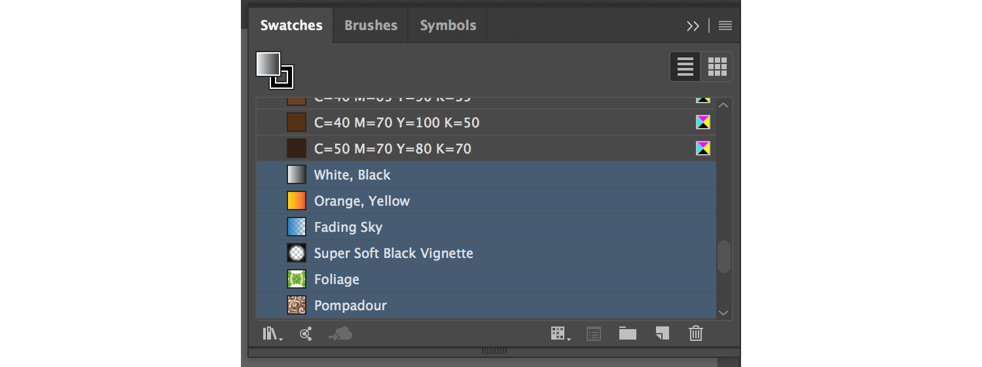The image size is (982, 367).
Task: Switch to the Symbols tab
Action: tap(448, 25)
